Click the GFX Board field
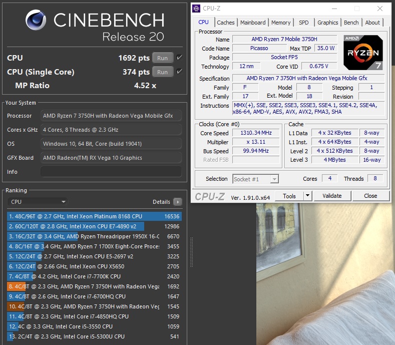This screenshot has width=395, height=345. tap(111, 158)
